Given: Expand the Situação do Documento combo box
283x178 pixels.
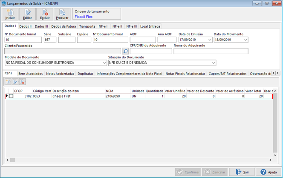Looking at the screenshot, I should (x=214, y=63).
